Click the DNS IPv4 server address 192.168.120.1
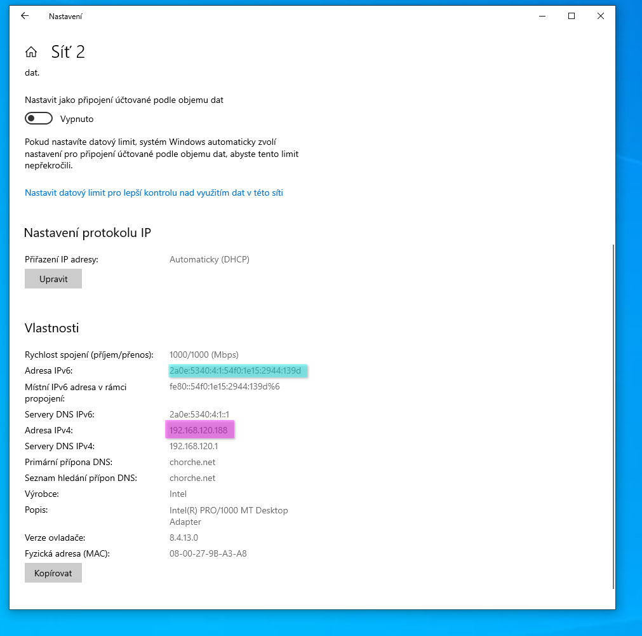Viewport: 642px width, 636px height. click(x=198, y=446)
